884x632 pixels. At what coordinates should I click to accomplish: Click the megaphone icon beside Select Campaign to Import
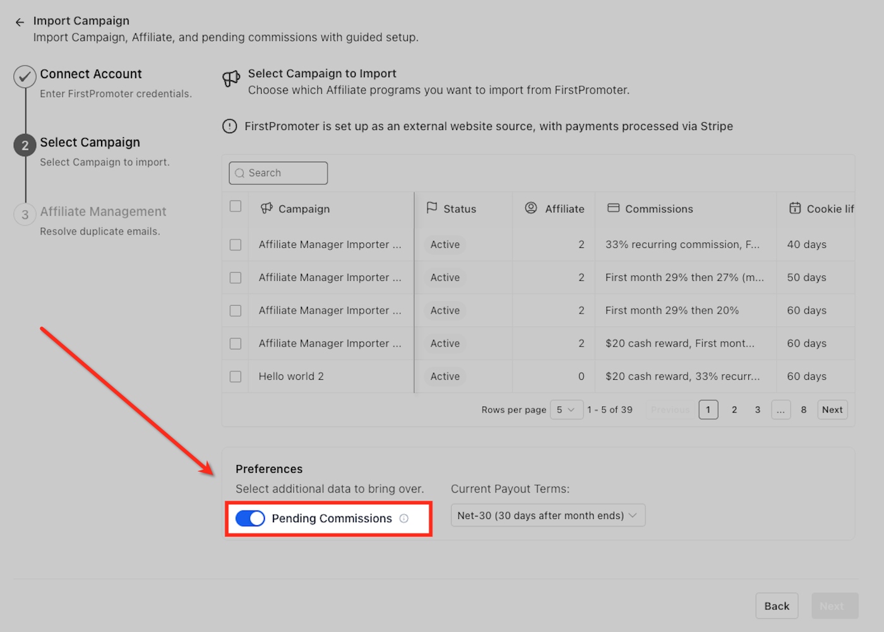click(231, 78)
